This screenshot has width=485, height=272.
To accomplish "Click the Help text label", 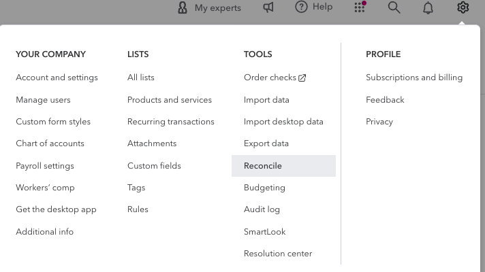I will coord(323,7).
